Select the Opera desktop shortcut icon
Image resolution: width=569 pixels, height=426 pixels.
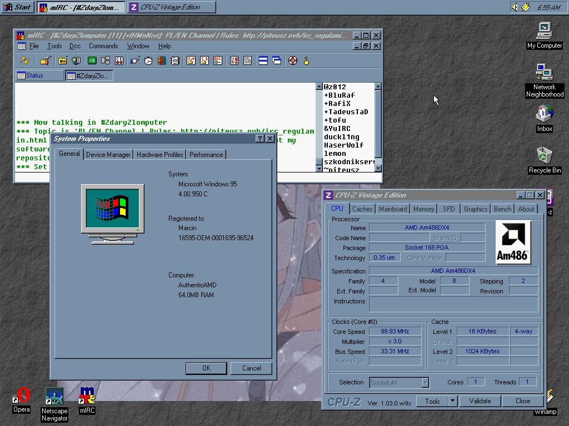pos(22,400)
